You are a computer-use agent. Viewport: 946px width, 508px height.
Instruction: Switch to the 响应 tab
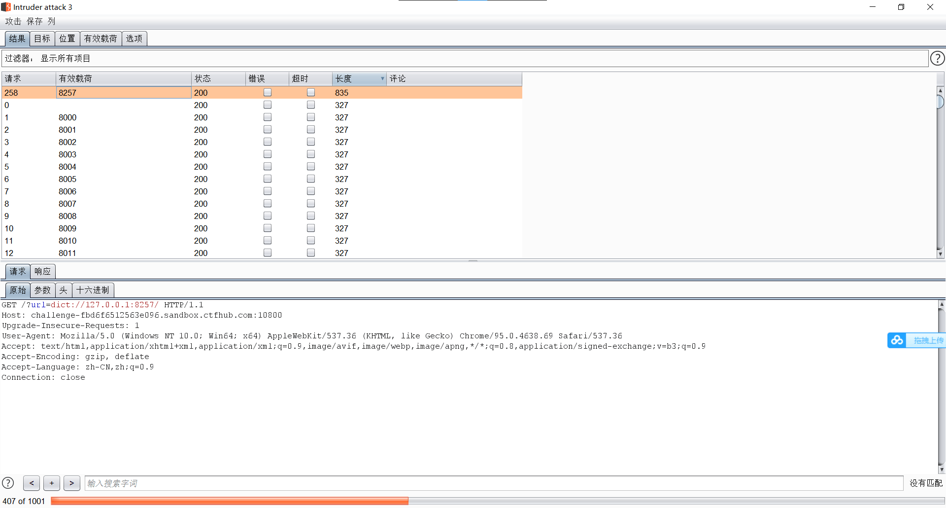pyautogui.click(x=43, y=271)
